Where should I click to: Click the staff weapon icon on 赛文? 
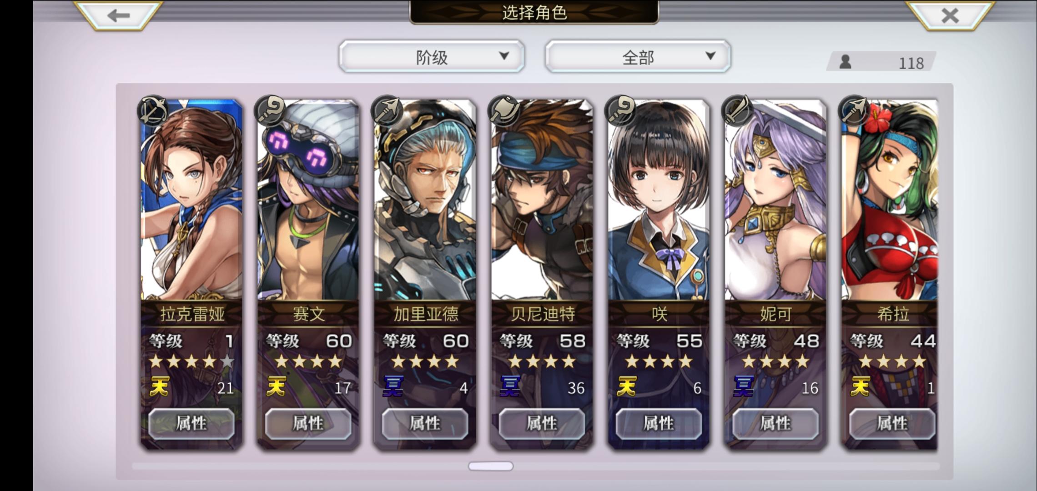270,110
